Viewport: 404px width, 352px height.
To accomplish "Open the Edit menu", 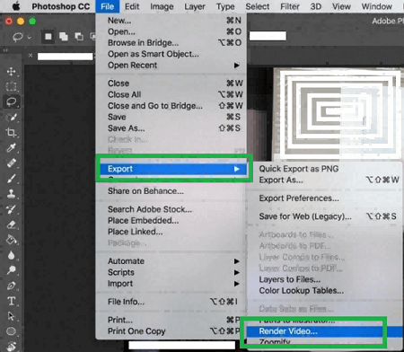I will click(x=132, y=6).
